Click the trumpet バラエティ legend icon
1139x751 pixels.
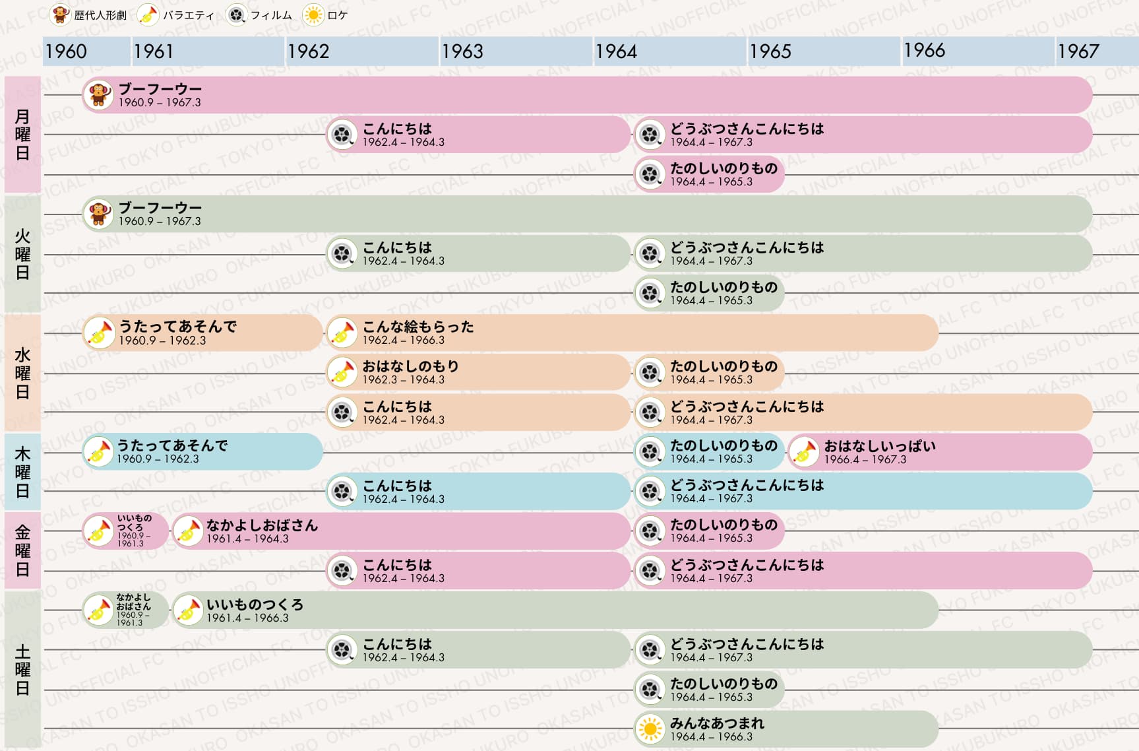coord(148,15)
